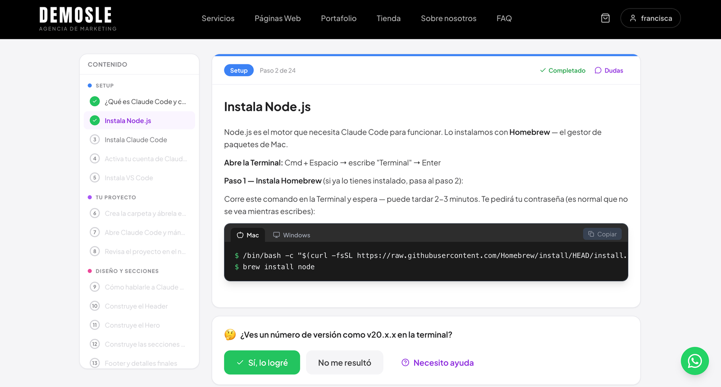Switch to the Windows code tab

292,235
